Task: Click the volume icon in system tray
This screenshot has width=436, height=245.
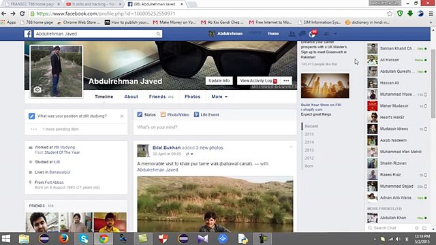Action: 399,239
